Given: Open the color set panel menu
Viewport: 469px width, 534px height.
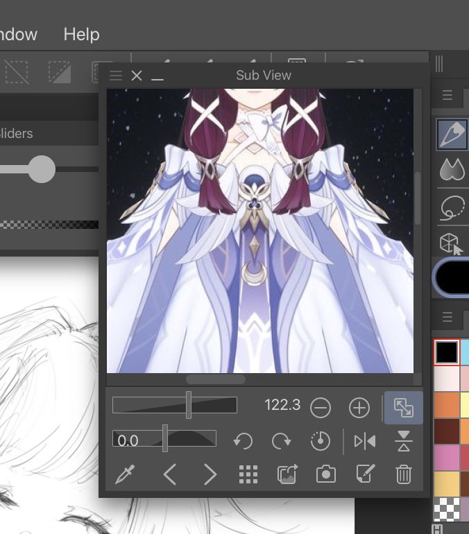Looking at the screenshot, I should click(447, 317).
